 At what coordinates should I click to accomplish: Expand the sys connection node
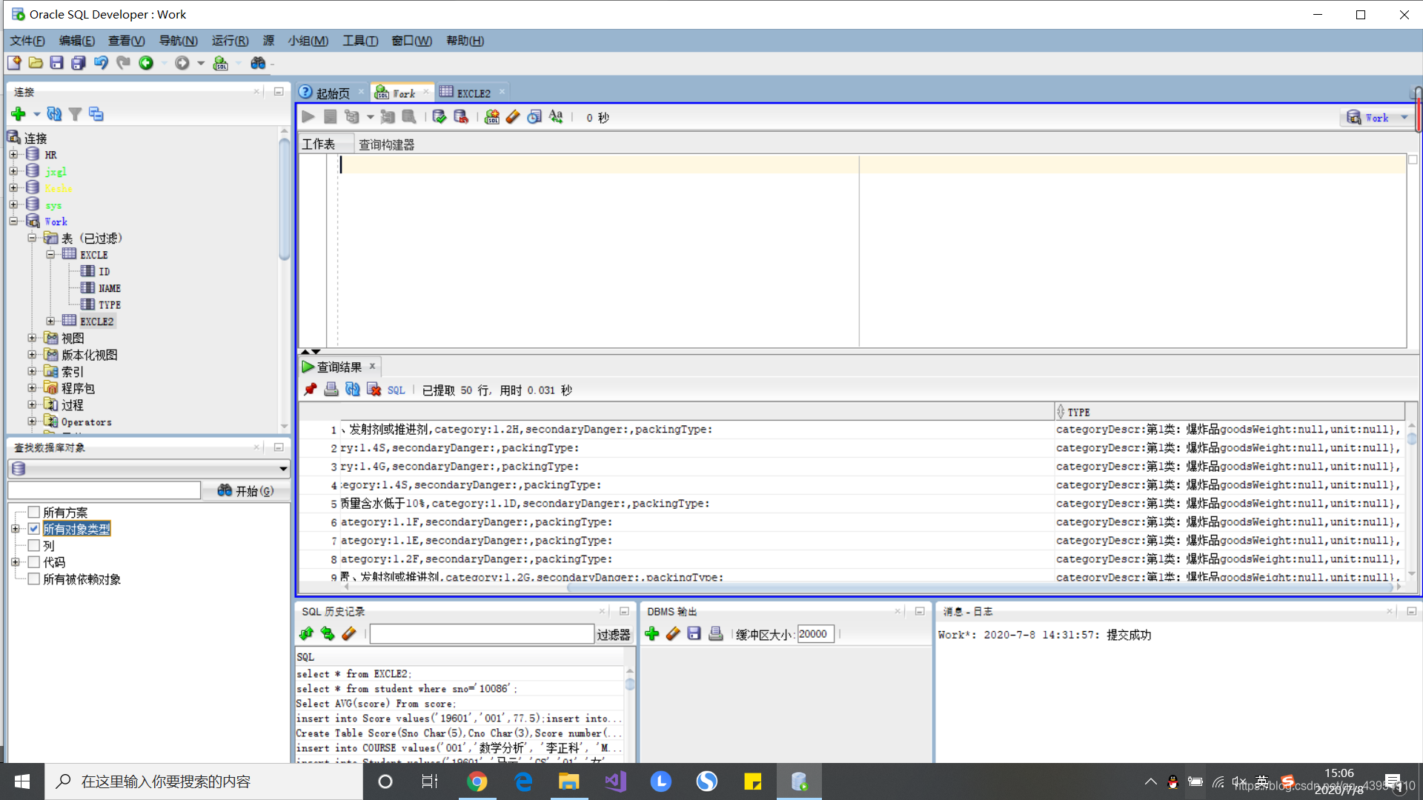pyautogui.click(x=13, y=204)
